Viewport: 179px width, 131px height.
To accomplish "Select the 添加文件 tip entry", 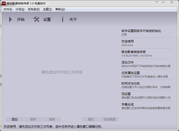I will pyautogui.click(x=146, y=64).
